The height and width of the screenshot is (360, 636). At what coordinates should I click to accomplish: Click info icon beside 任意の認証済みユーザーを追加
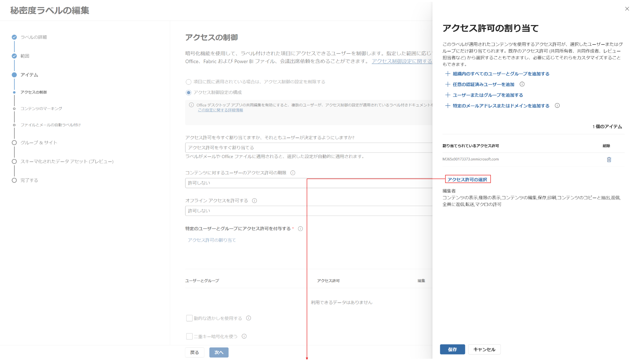click(x=522, y=84)
